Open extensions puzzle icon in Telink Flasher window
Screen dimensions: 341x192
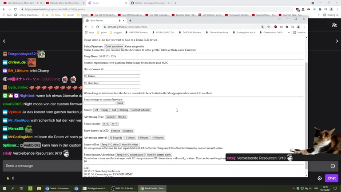(x=287, y=27)
